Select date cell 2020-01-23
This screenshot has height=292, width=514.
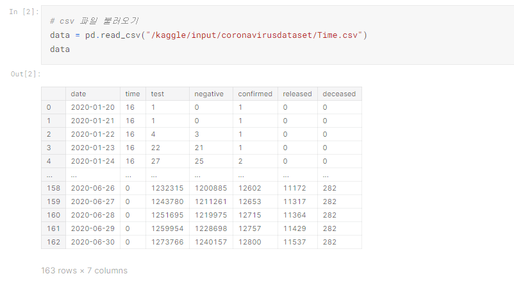click(93, 148)
